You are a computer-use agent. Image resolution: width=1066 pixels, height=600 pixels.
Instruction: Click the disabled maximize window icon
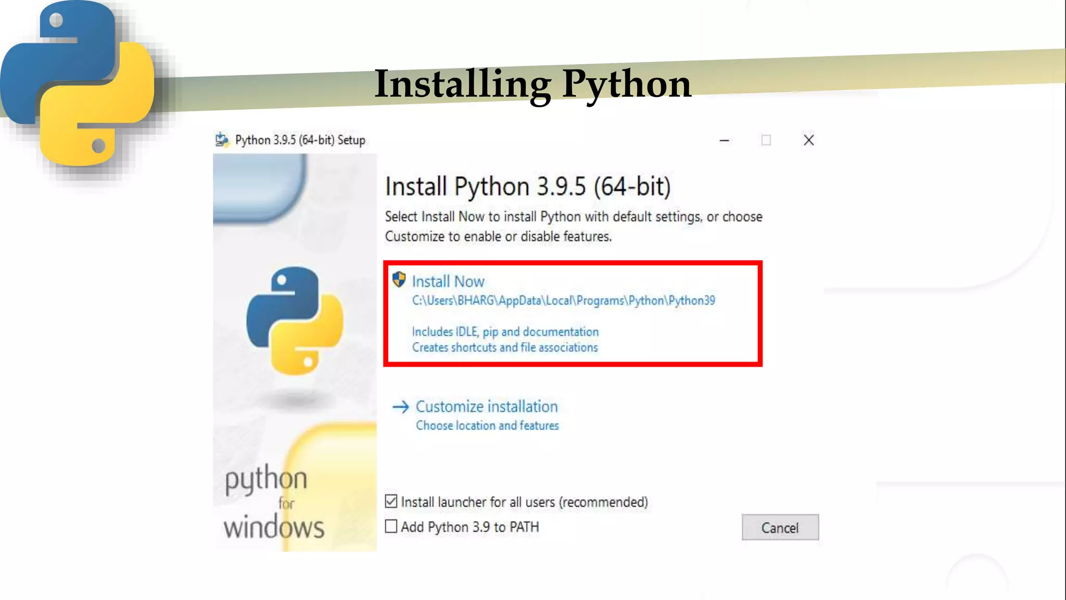766,140
